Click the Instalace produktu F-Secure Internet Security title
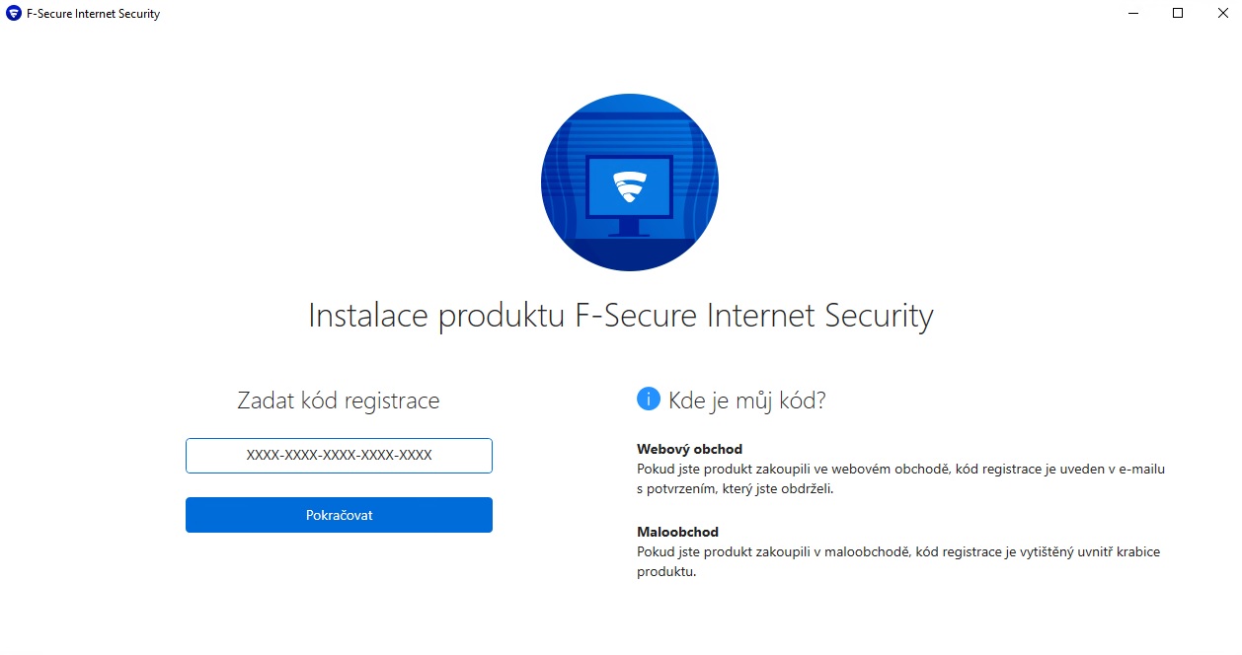The width and height of the screenshot is (1242, 655). 621,316
